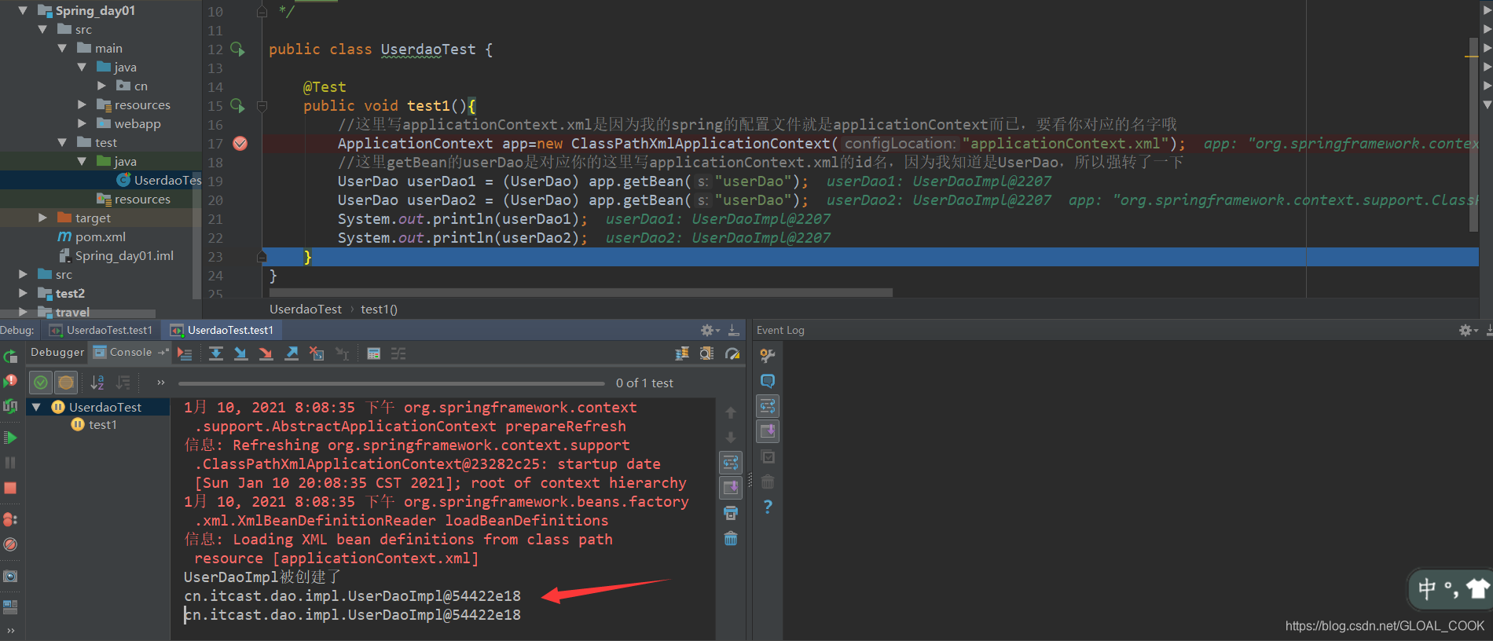Toggle auto-test icon in debug sidebar
This screenshot has height=641, width=1493.
coord(10,406)
